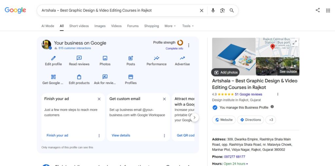Click the business profile avatar

click(x=46, y=45)
